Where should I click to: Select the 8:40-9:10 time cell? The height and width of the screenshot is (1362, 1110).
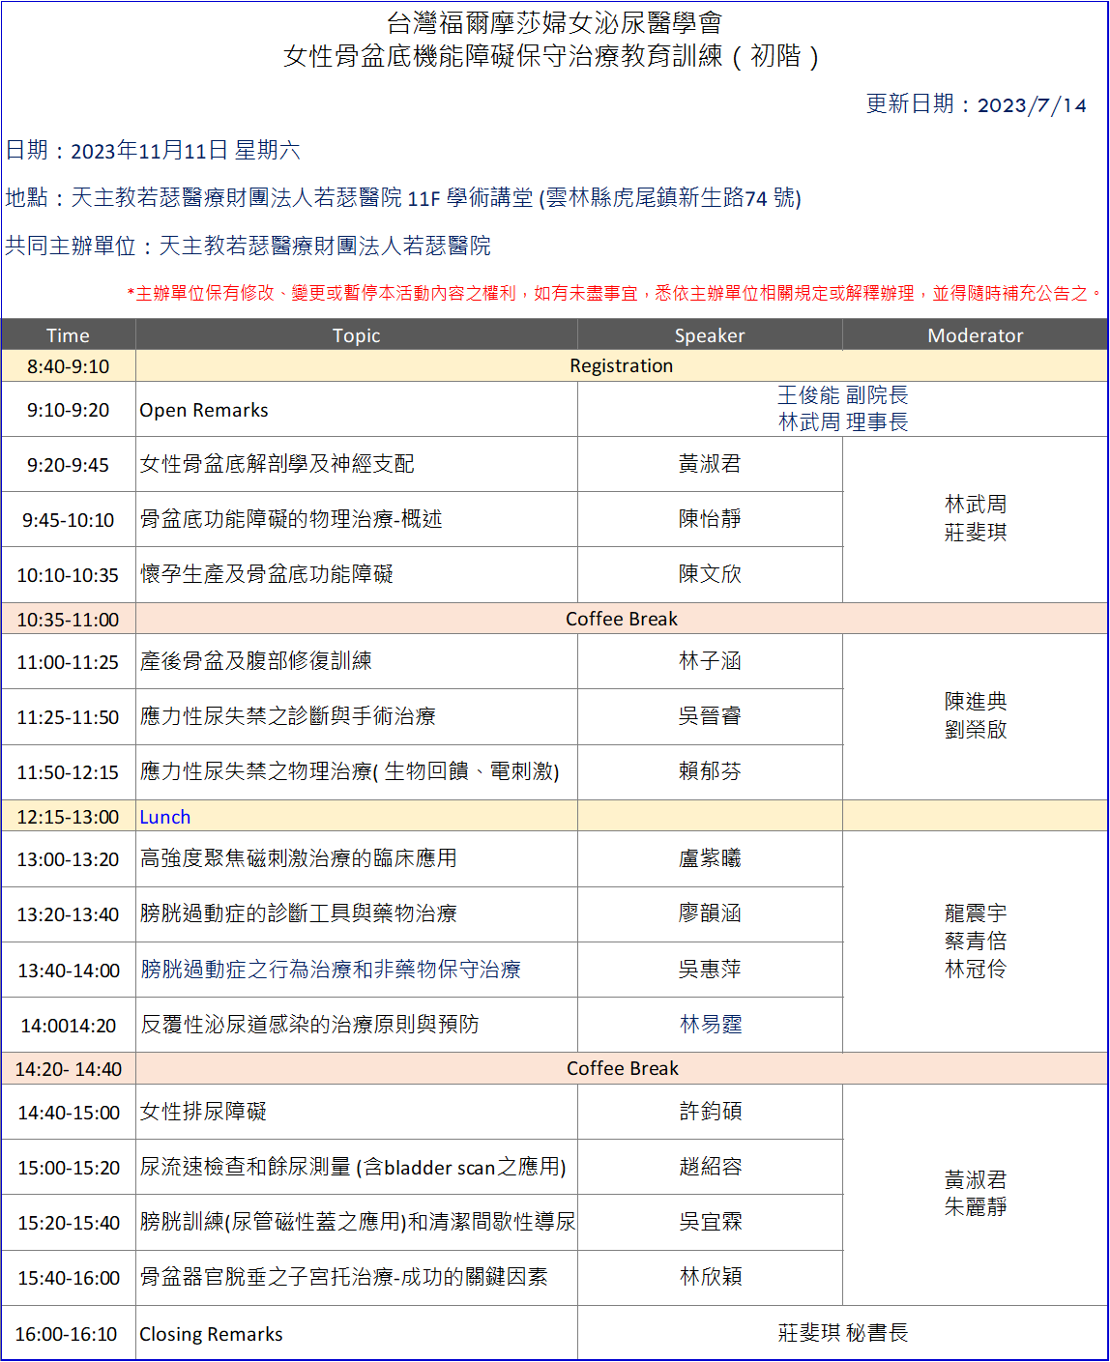pos(68,366)
